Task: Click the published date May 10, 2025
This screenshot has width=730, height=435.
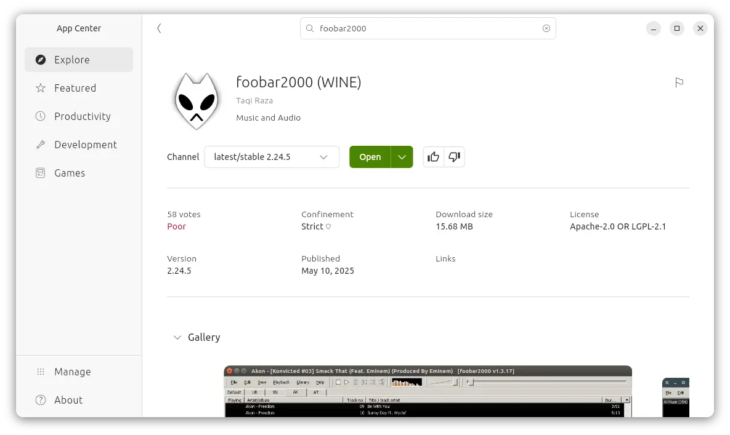Action: coord(328,271)
